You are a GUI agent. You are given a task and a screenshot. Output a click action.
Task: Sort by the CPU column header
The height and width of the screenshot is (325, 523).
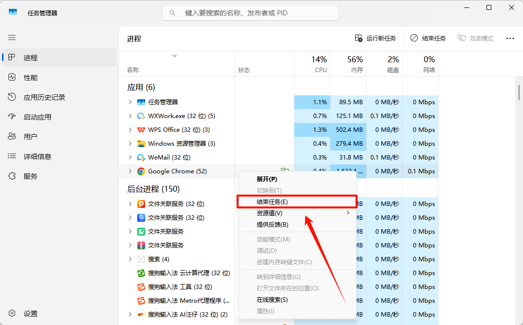[313, 64]
